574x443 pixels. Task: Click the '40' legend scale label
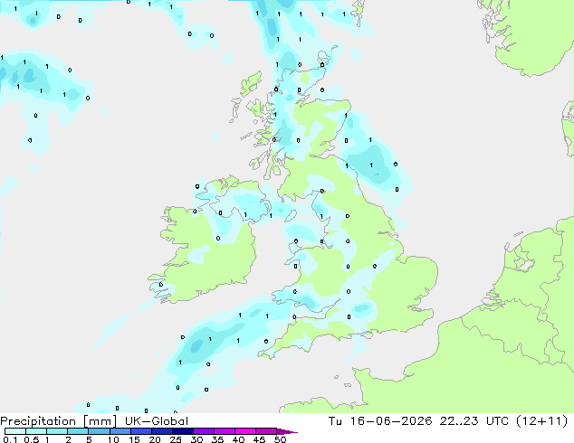tap(238, 439)
